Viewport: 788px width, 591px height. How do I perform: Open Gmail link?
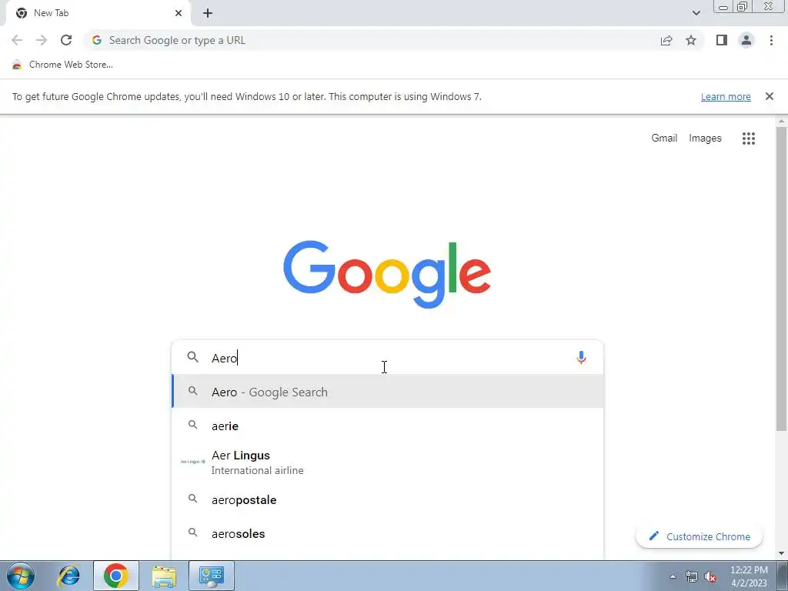click(x=664, y=139)
